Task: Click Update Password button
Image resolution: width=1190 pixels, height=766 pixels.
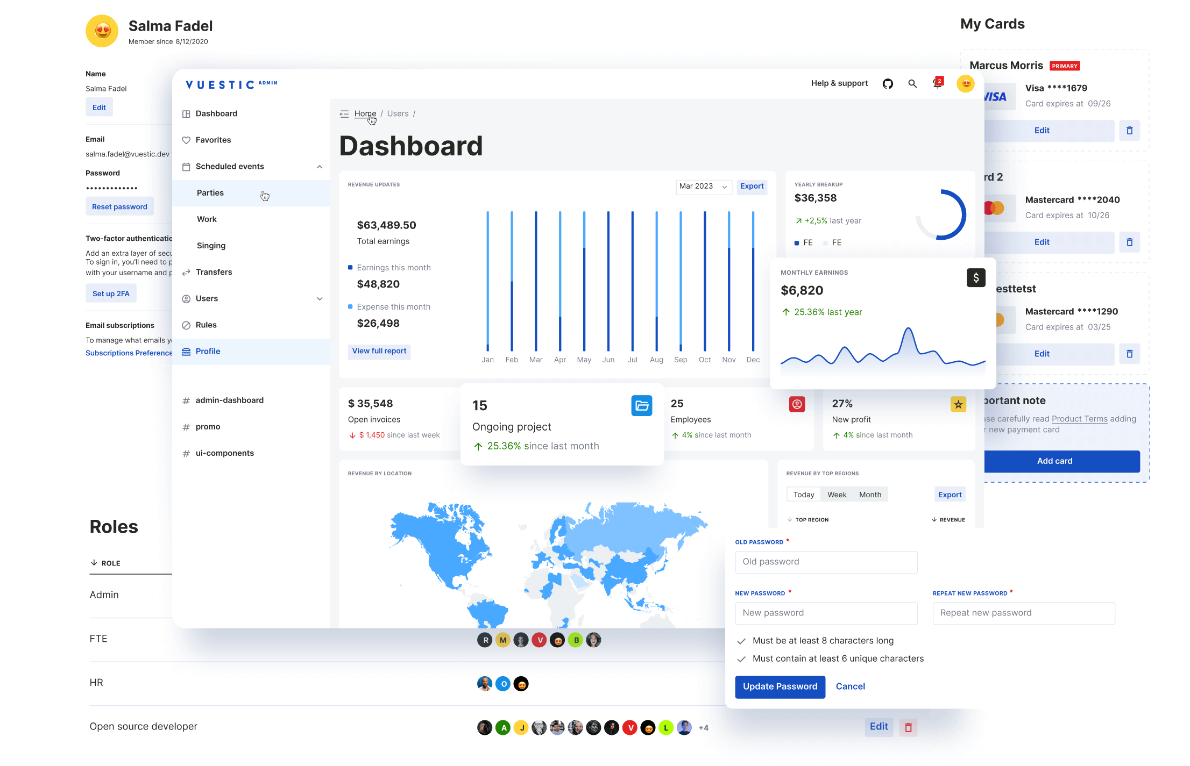Action: tap(778, 685)
